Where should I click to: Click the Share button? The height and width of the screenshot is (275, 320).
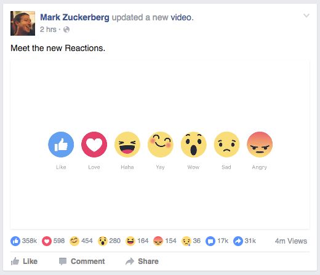pos(142,261)
